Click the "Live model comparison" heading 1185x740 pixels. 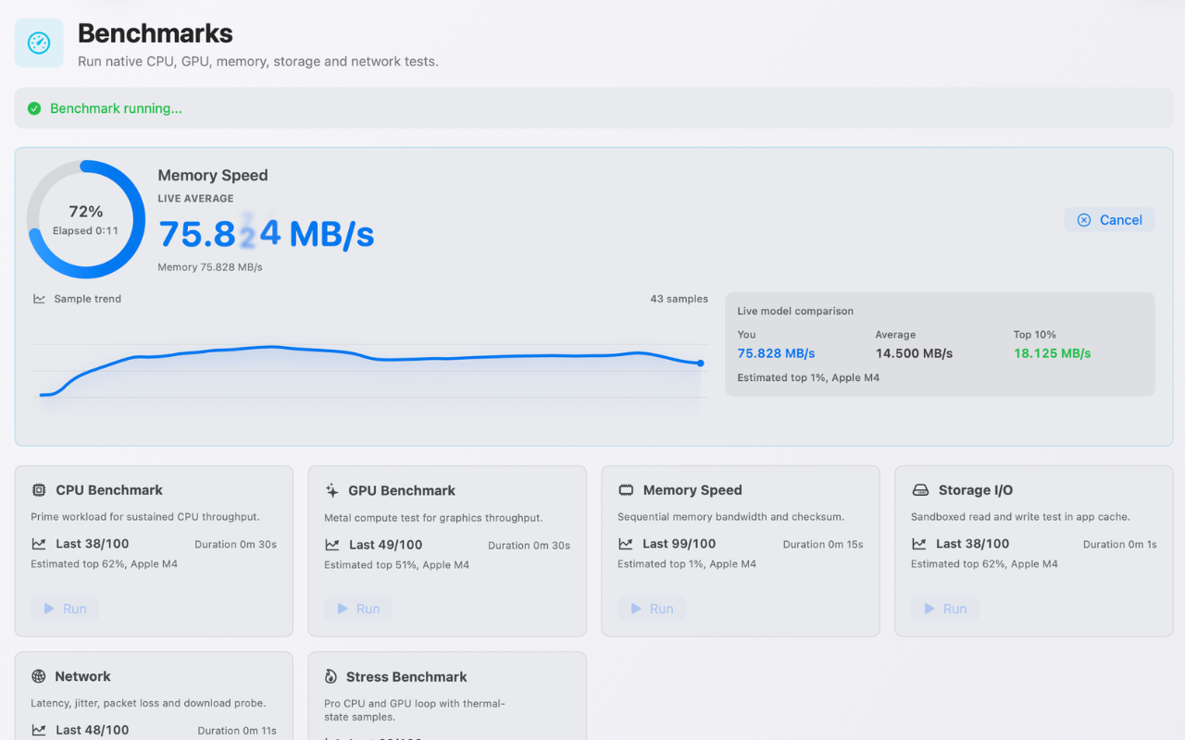[795, 311]
